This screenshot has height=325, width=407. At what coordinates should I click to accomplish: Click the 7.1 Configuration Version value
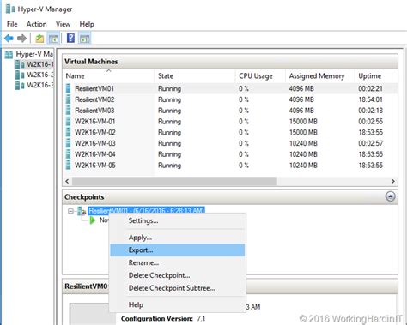[x=201, y=318]
